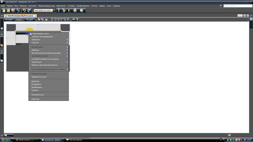Choose Установить размер по умолчанию
253x142 pixels.
pyautogui.click(x=49, y=59)
